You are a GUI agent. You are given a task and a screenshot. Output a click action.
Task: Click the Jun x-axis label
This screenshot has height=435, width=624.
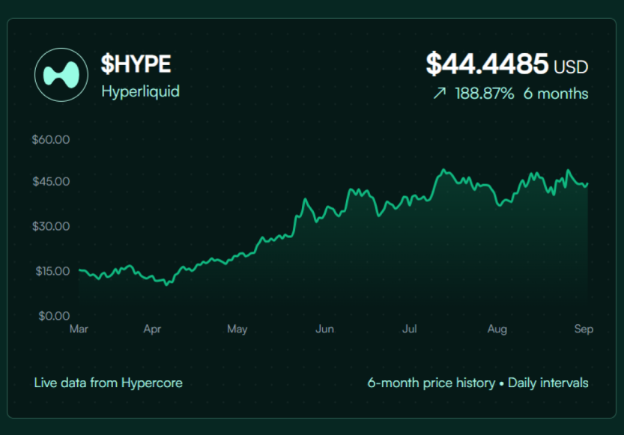[x=325, y=329]
